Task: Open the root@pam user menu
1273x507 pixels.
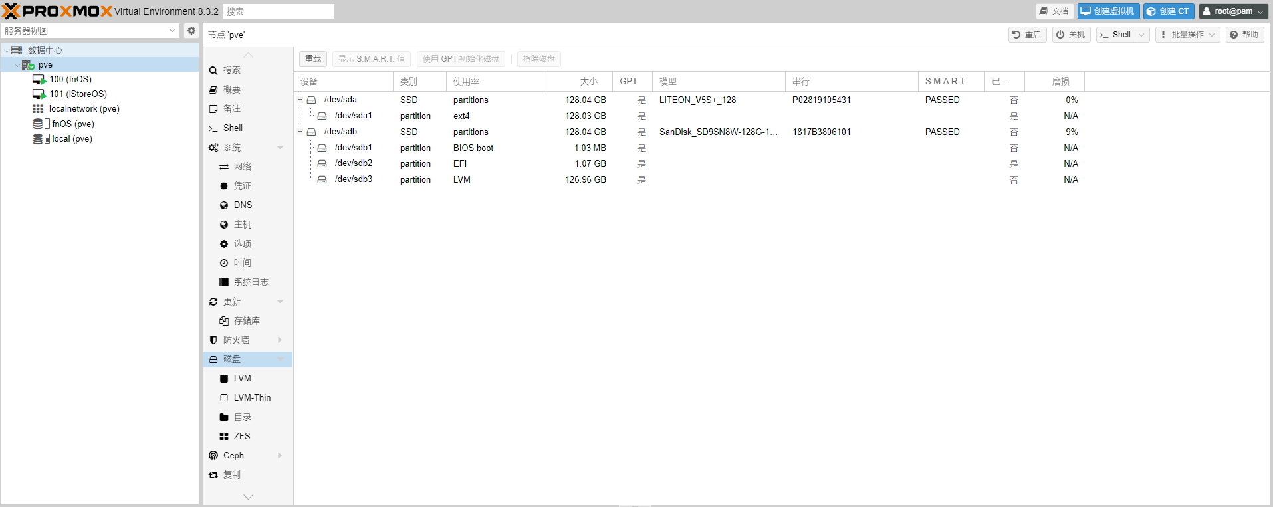Action: coord(1233,11)
